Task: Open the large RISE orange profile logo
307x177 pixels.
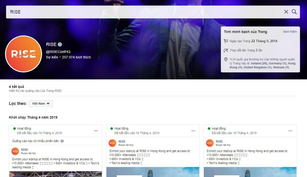Action: point(23,54)
